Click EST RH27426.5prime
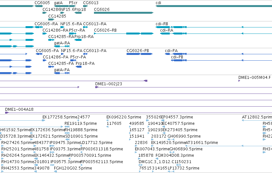Image resolution: width=272 pixels, height=173 pixels. click(18, 143)
